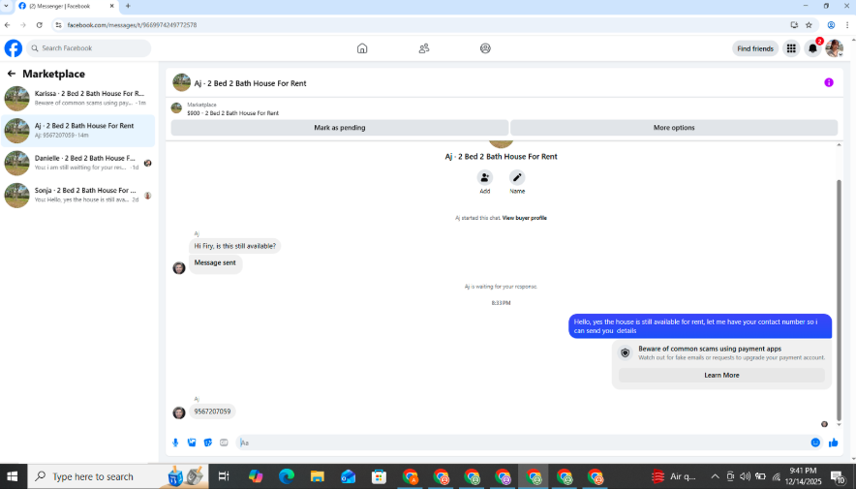Open the Chrome three-dot menu

tap(847, 25)
